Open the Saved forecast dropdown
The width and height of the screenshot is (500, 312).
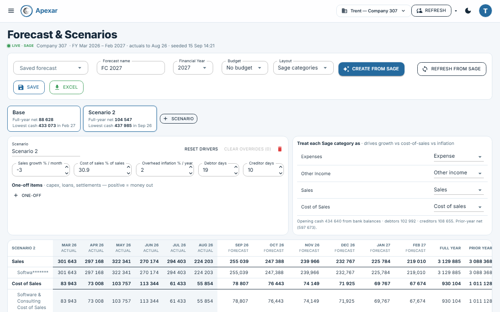click(x=51, y=68)
